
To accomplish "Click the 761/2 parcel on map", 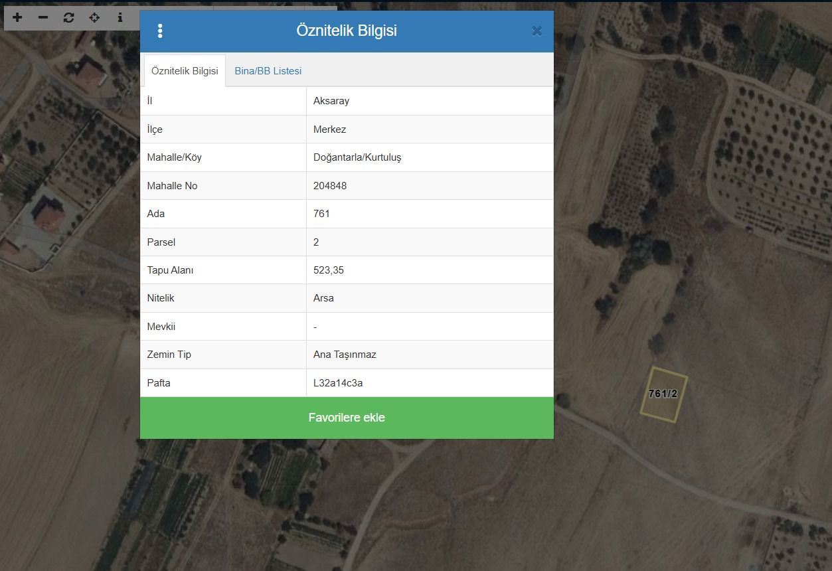I will (x=663, y=394).
